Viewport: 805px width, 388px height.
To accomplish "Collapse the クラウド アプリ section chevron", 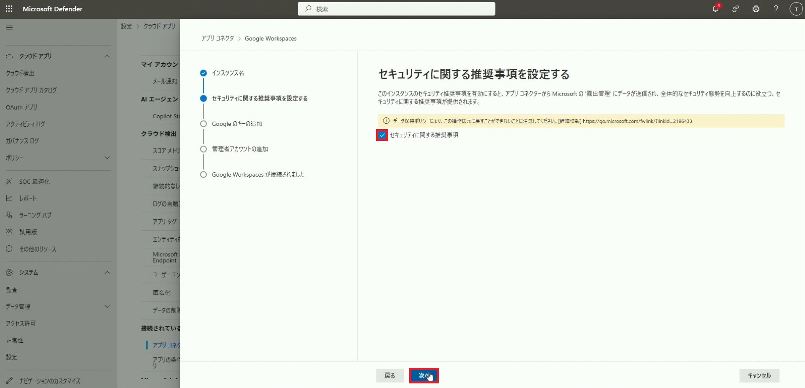I will [107, 56].
